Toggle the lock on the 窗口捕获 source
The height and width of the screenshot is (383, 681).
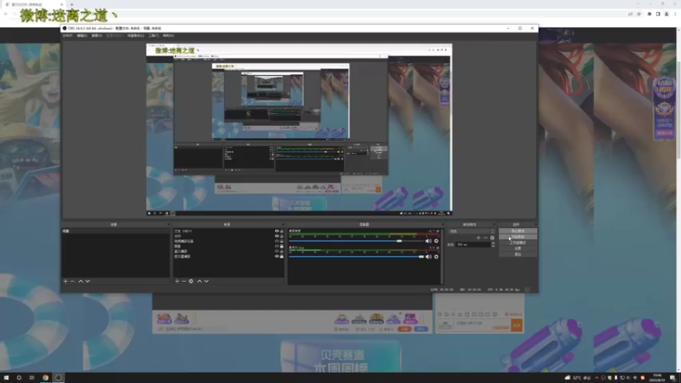(x=282, y=251)
